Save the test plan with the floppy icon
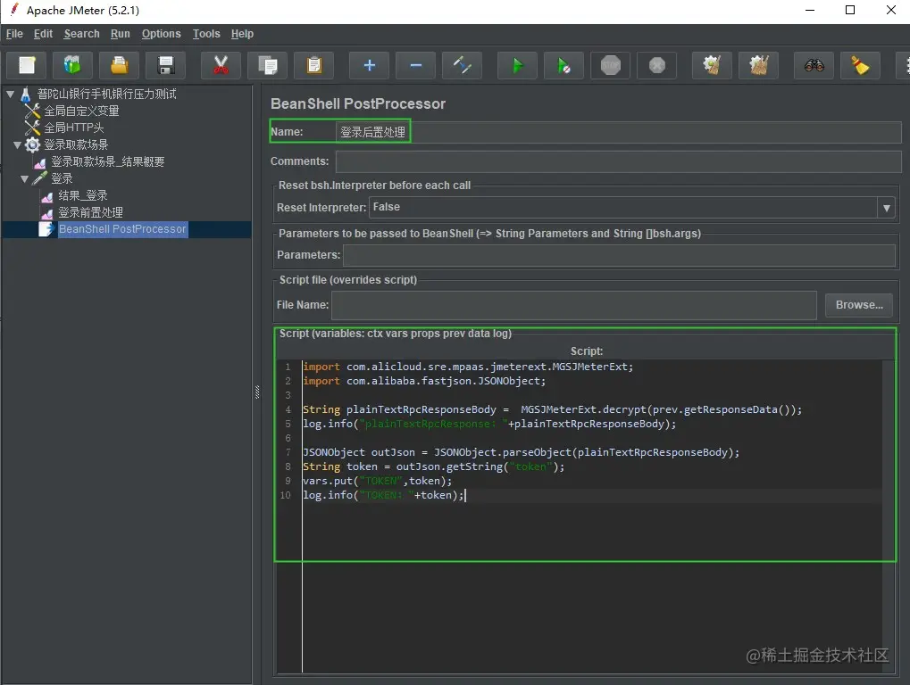Screen dimensions: 910x685 (x=165, y=65)
